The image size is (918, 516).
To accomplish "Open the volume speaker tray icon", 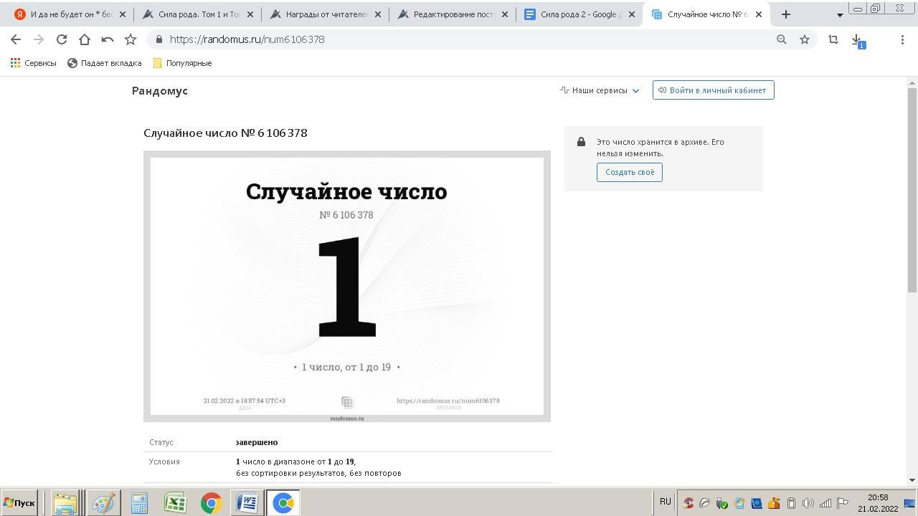I will 808,503.
